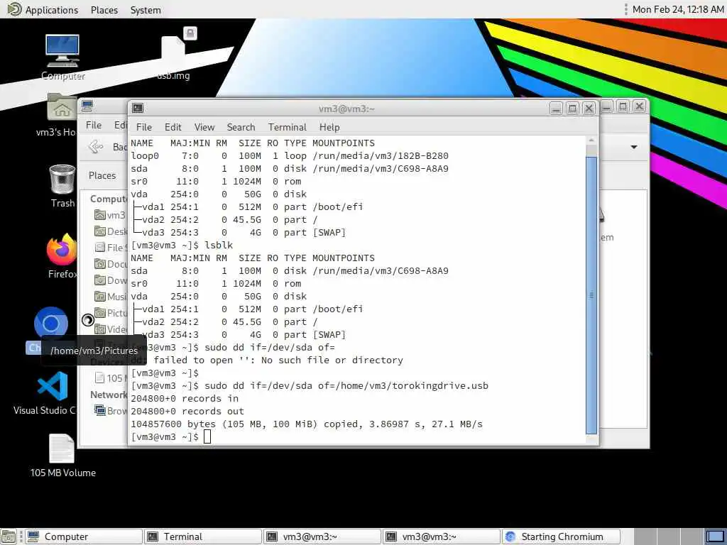Screen dimensions: 727x545
Task: Select vm3 home folder icon in Places sidebar
Action: click(99, 215)
